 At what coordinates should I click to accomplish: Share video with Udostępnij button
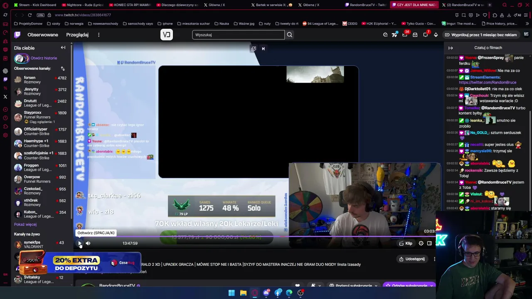pos(412,259)
